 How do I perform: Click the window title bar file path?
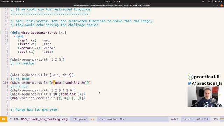pyautogui.click(x=112, y=6)
